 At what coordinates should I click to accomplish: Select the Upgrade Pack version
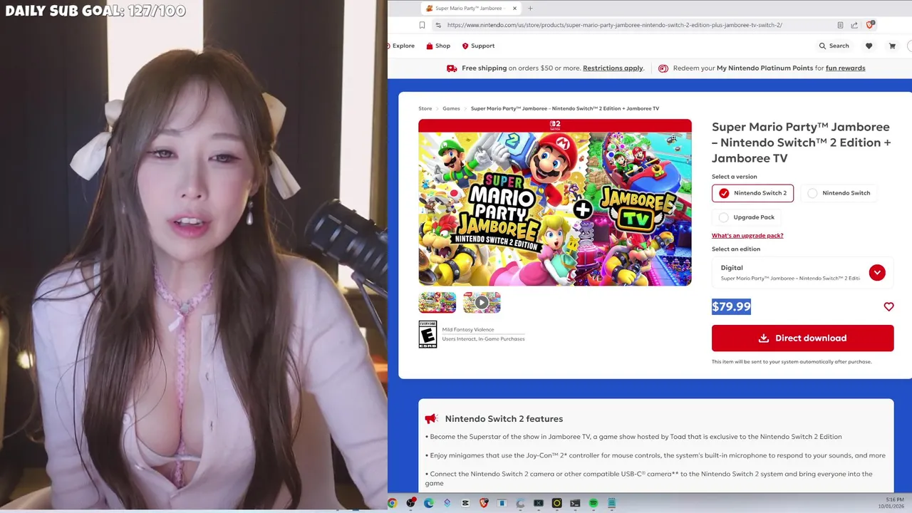click(x=747, y=217)
